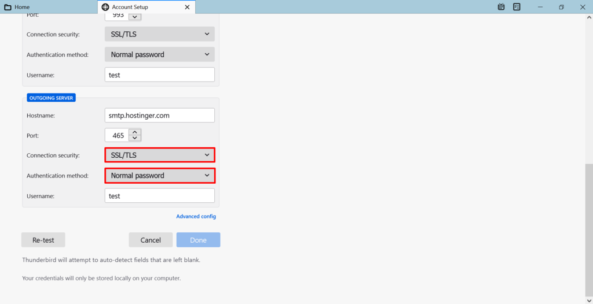Viewport: 593px width, 304px height.
Task: Open the Tasks icon in title bar
Action: coord(517,7)
